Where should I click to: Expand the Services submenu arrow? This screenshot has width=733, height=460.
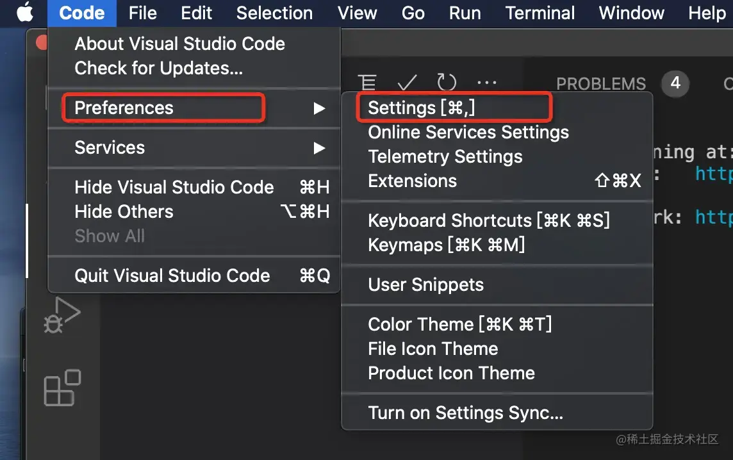[319, 148]
